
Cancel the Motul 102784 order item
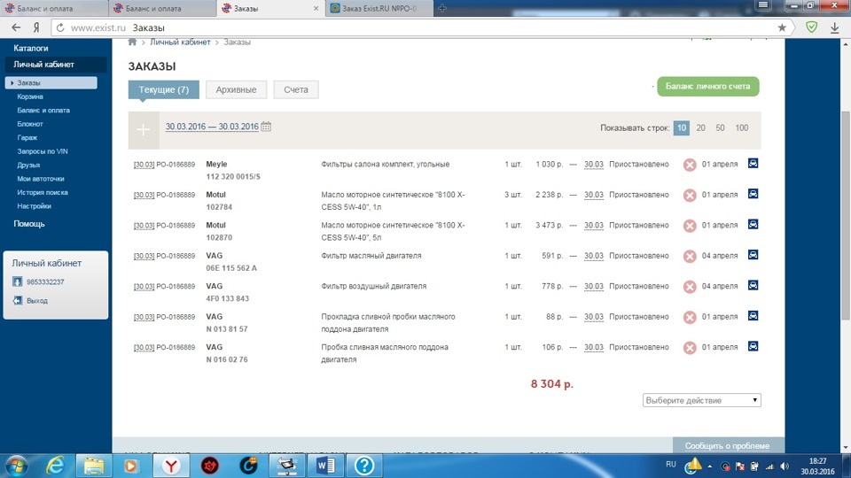[x=690, y=195]
